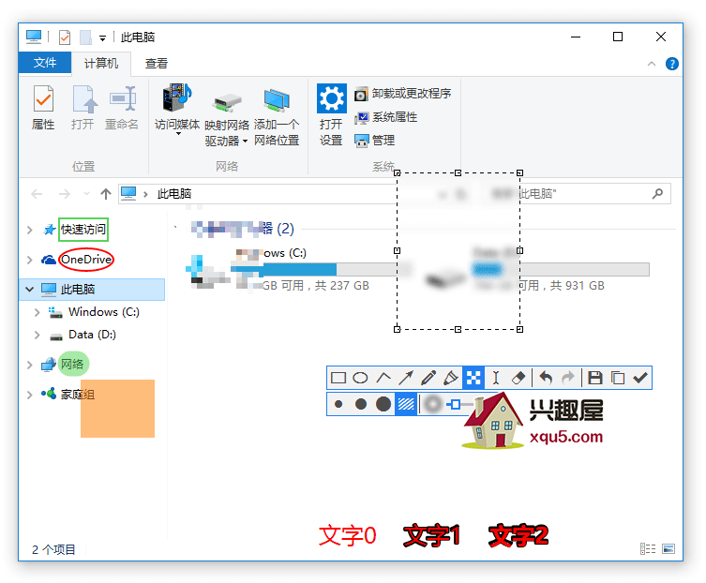
Task: Select the arrow drawing tool
Action: 406,378
